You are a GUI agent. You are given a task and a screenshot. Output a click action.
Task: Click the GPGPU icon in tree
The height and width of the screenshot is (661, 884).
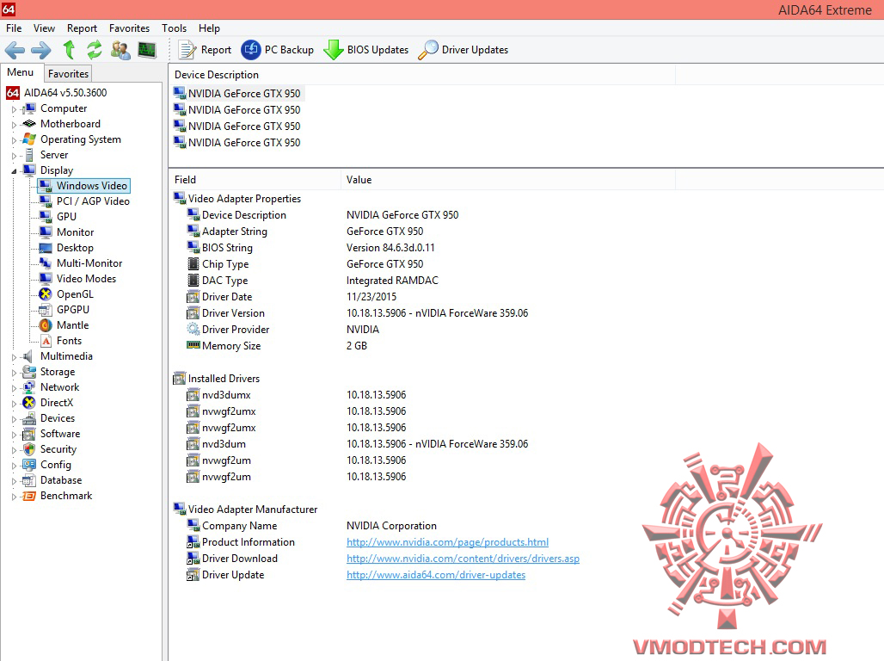(x=46, y=310)
